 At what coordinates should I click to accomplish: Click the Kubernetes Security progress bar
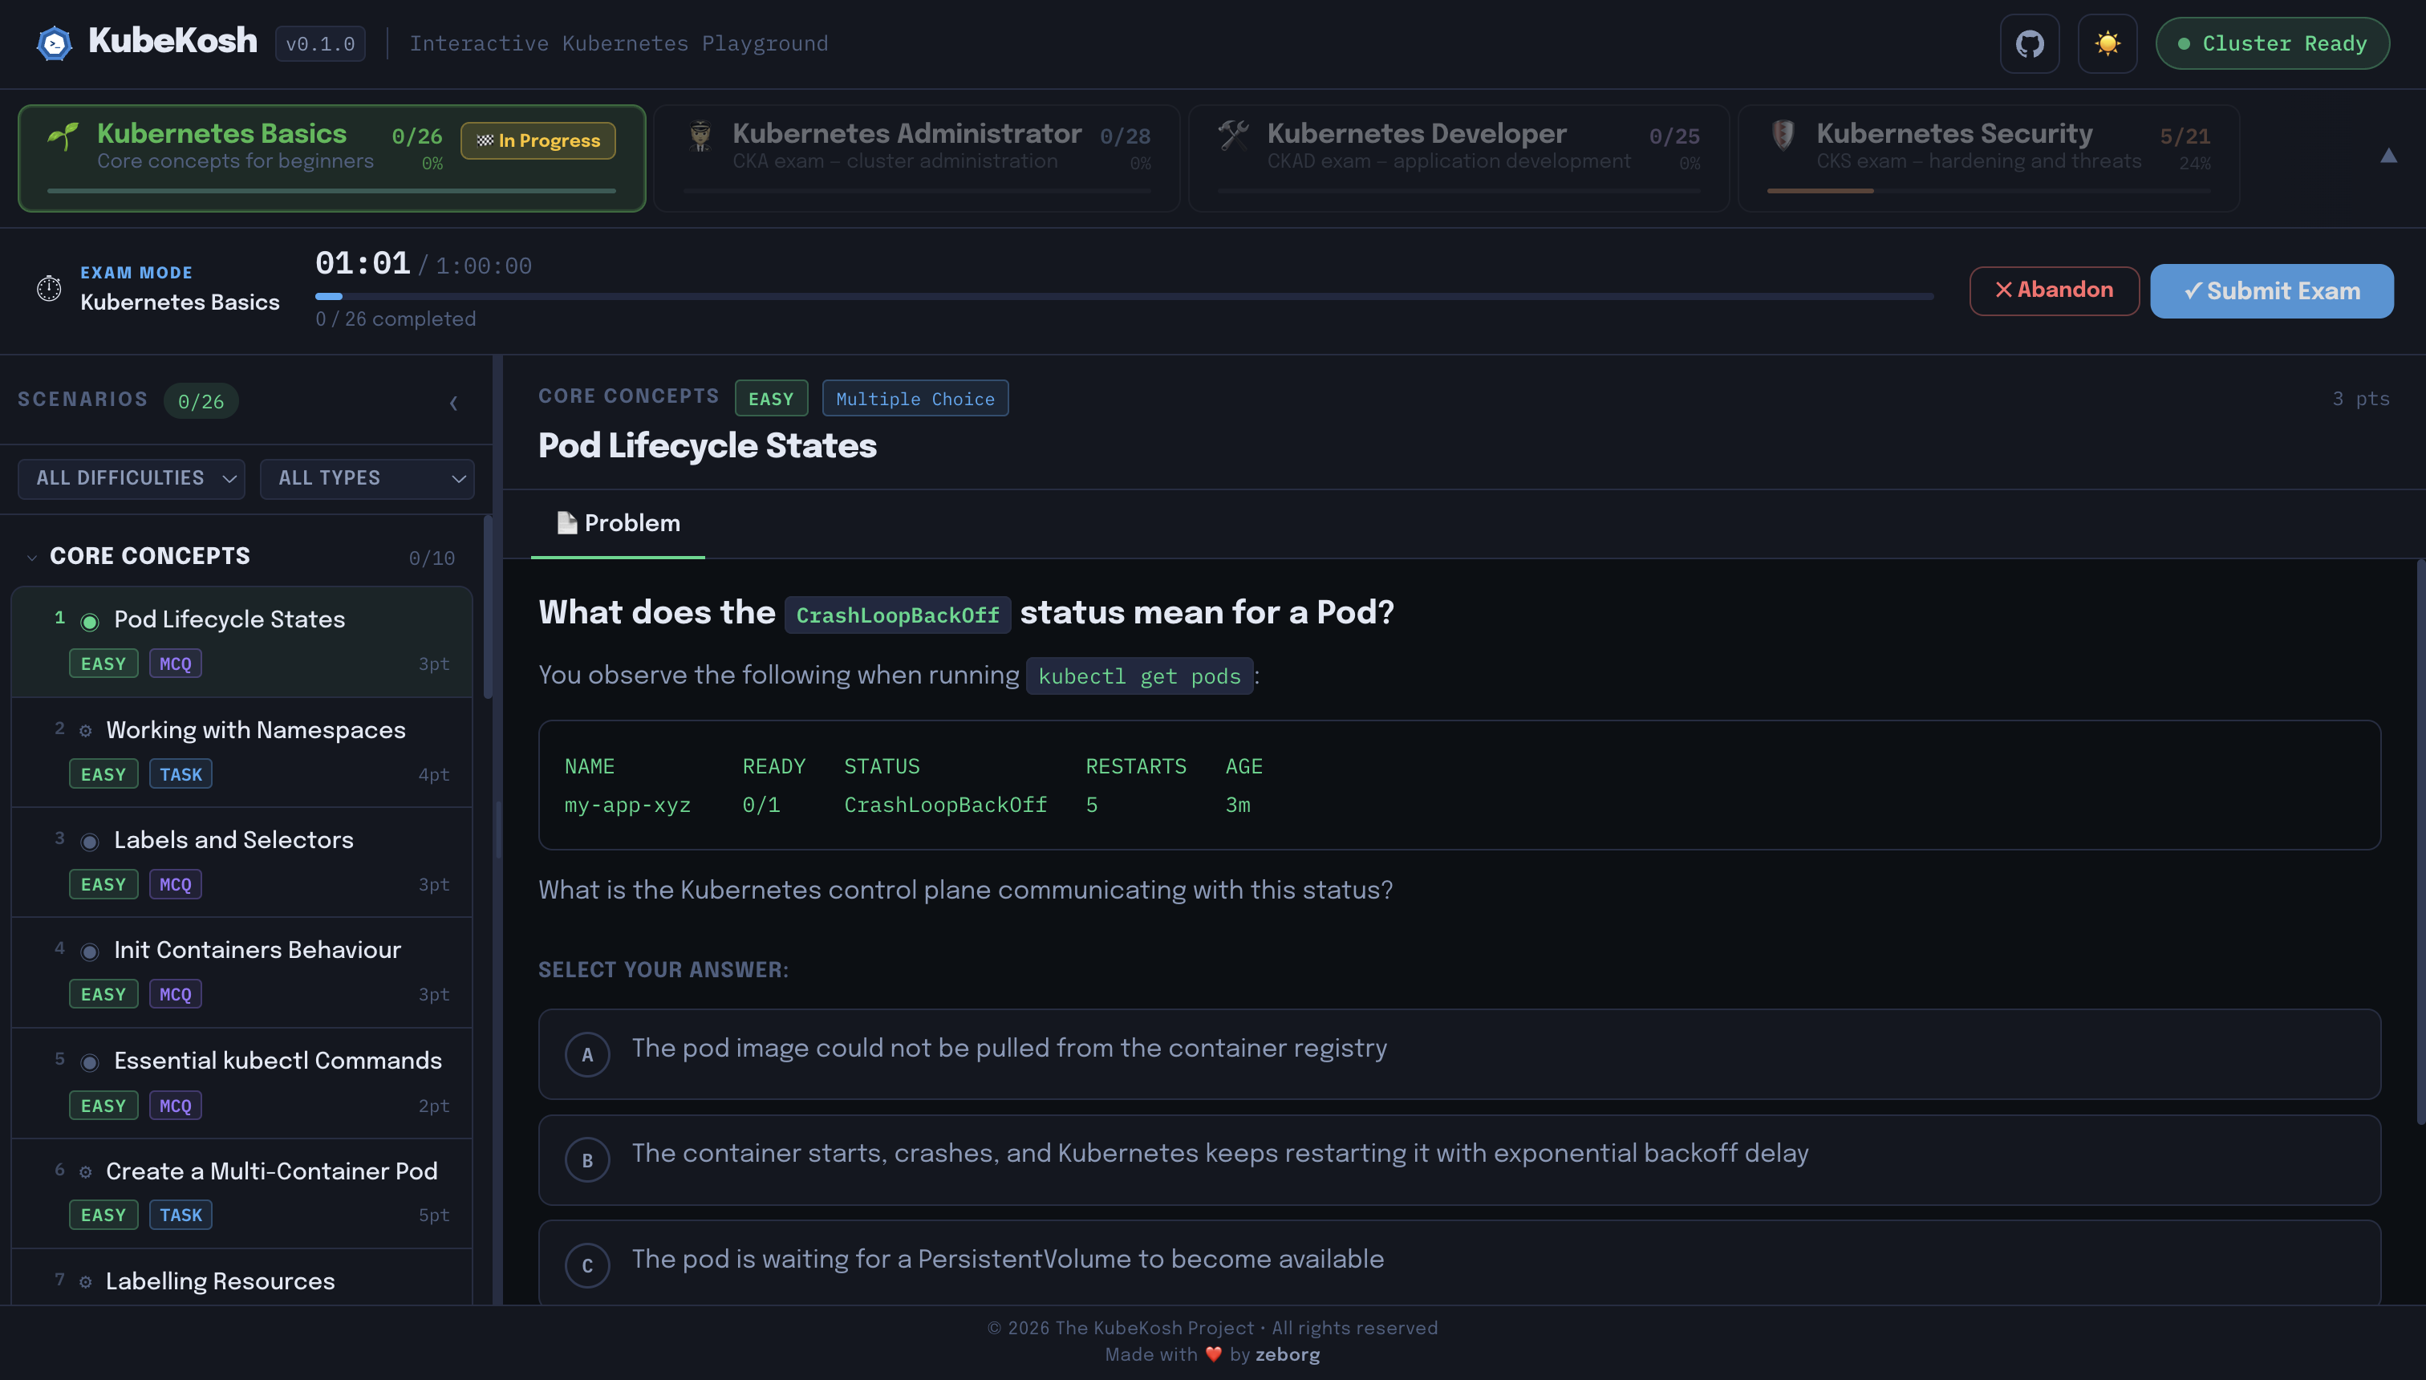click(1988, 190)
